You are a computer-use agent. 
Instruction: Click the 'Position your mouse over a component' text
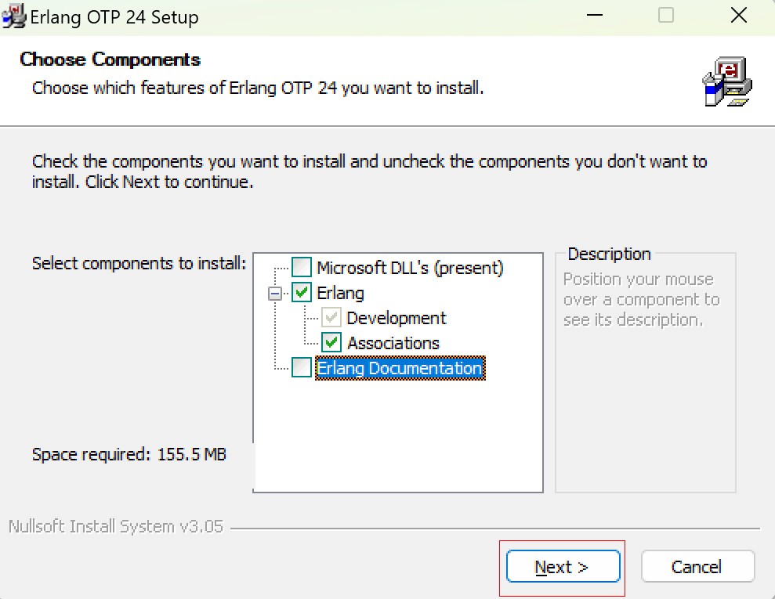642,300
